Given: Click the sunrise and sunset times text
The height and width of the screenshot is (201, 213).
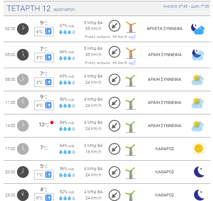Looking at the screenshot, I should (186, 6).
